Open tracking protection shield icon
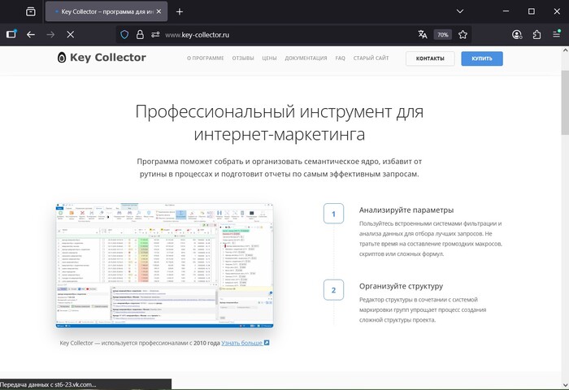This screenshot has width=569, height=390. tap(124, 35)
